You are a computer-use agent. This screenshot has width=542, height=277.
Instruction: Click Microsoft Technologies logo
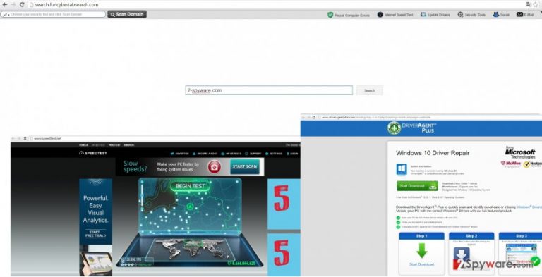tap(520, 152)
